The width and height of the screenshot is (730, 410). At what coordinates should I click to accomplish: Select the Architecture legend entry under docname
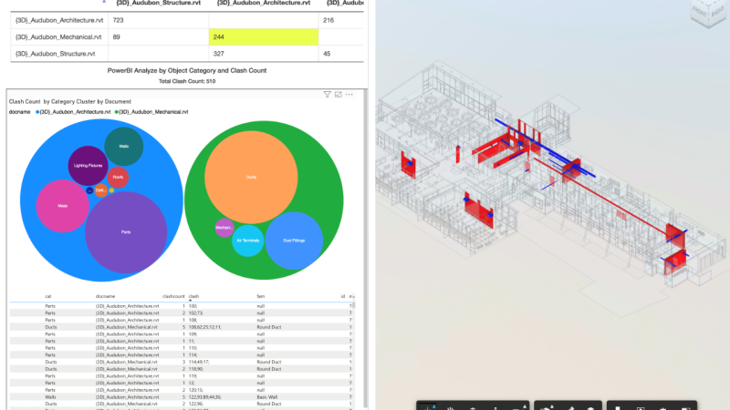[73, 112]
